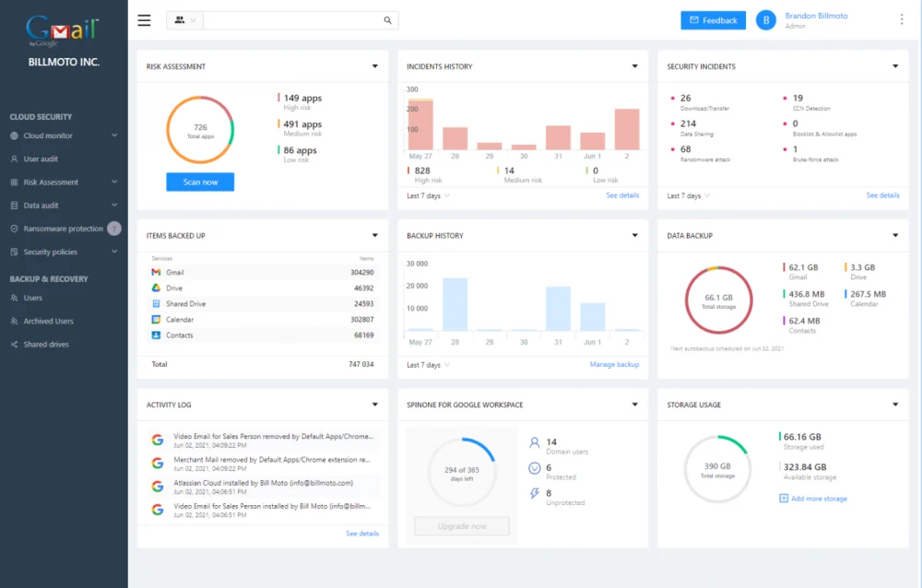Click the Scan now button
The width and height of the screenshot is (922, 588).
point(200,182)
